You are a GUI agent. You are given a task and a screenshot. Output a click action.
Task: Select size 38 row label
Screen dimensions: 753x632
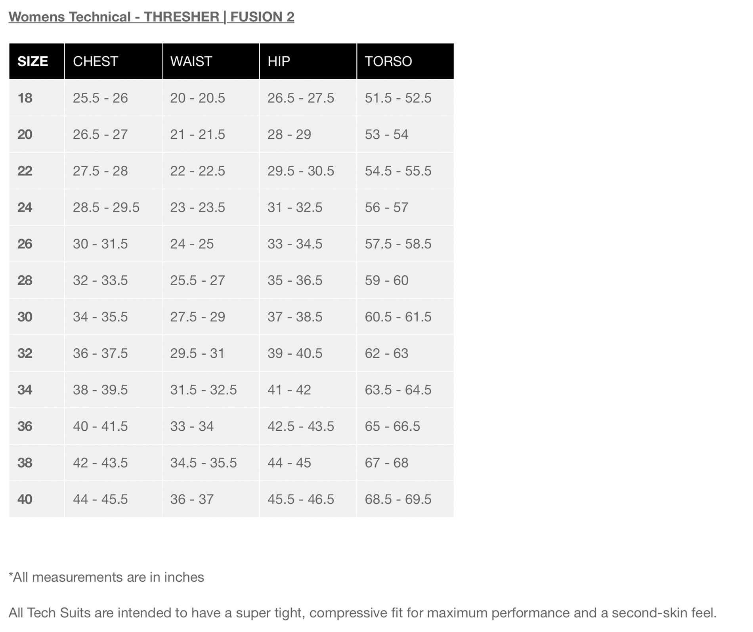(x=25, y=462)
